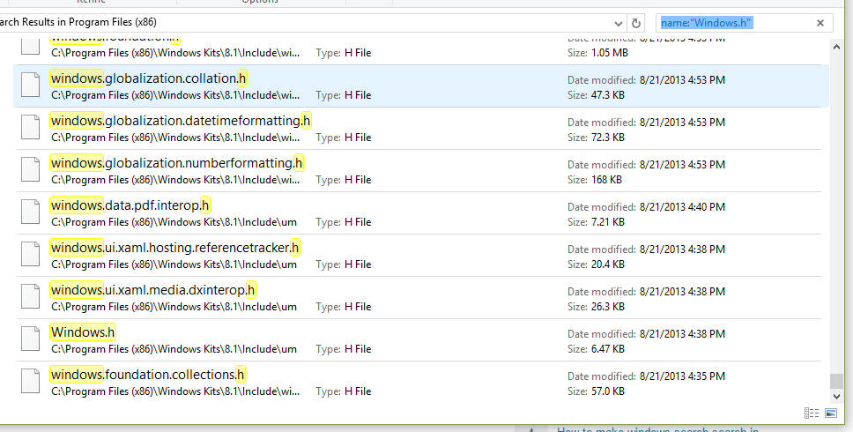Click Size 57.0 KB value
The height and width of the screenshot is (432, 853).
(x=608, y=391)
